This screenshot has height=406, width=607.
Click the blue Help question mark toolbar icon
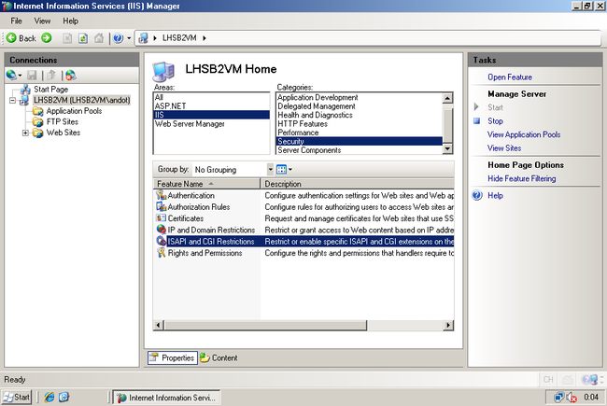[118, 38]
